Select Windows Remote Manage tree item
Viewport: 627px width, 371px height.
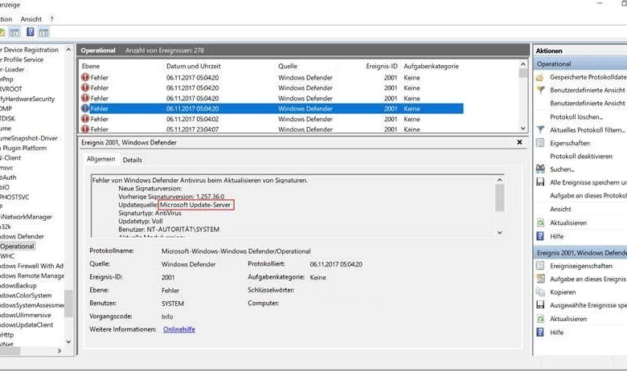click(x=32, y=276)
